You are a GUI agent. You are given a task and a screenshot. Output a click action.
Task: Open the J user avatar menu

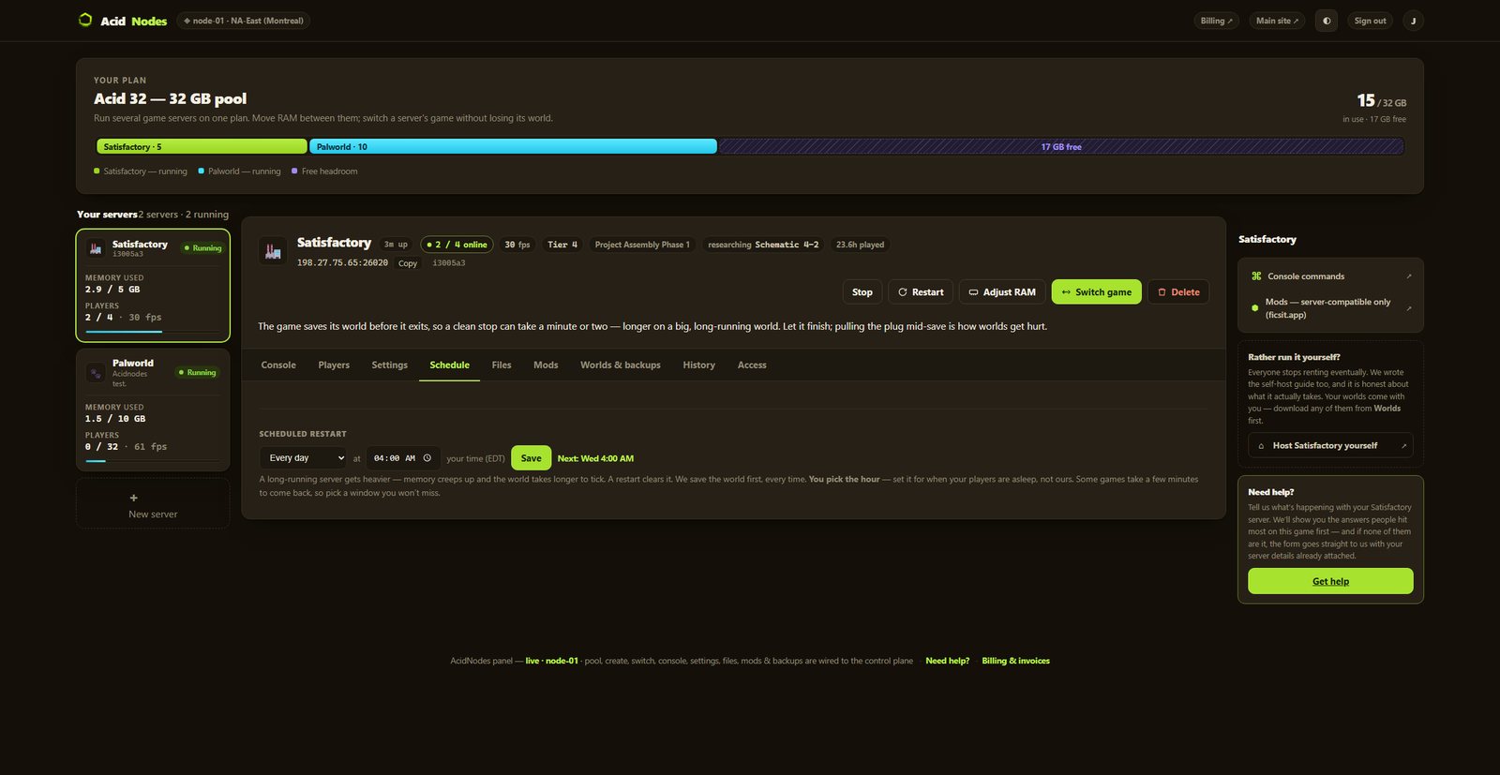(1413, 21)
